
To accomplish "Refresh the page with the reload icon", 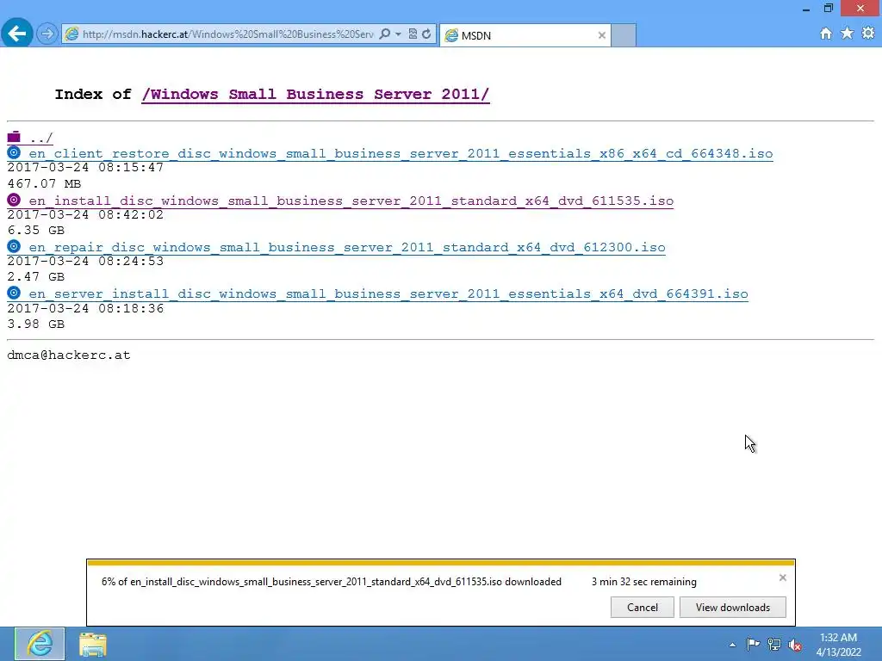I will tap(426, 34).
